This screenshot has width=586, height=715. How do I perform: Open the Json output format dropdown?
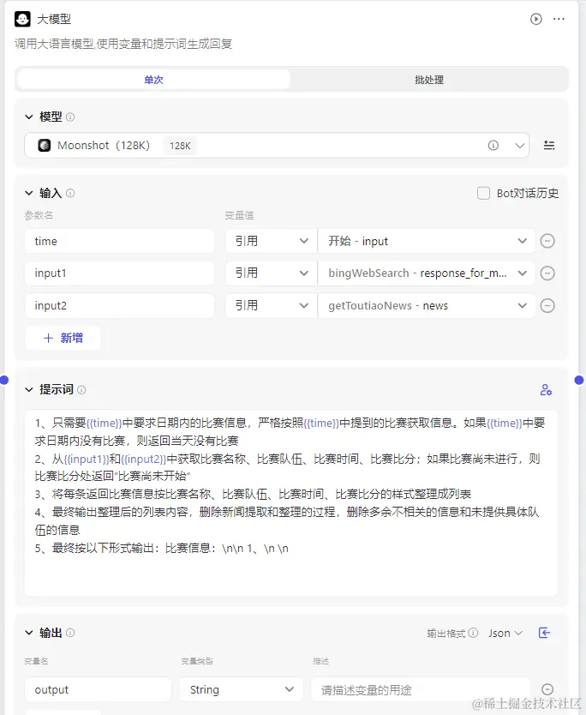click(x=505, y=633)
